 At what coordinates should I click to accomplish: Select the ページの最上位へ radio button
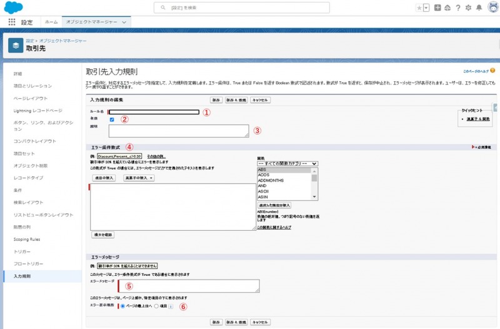point(122,306)
